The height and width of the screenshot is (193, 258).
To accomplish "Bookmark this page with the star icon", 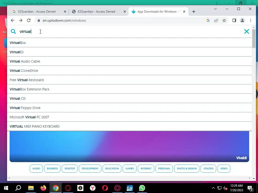I will [x=224, y=20].
